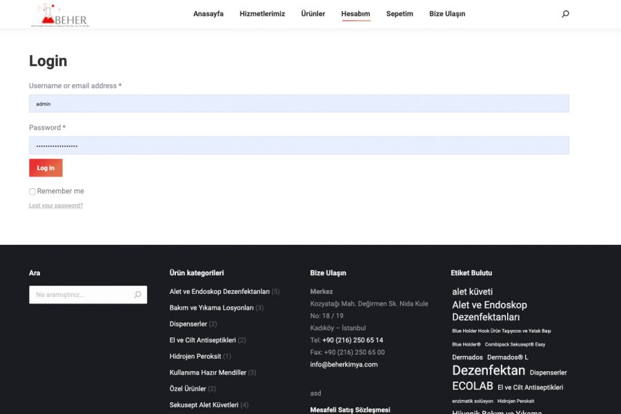The width and height of the screenshot is (621, 414).
Task: Open the Hizmetlerimiz menu item
Action: (262, 14)
